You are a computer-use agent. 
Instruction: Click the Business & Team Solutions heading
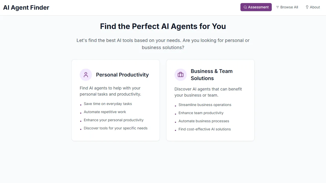[212, 74]
